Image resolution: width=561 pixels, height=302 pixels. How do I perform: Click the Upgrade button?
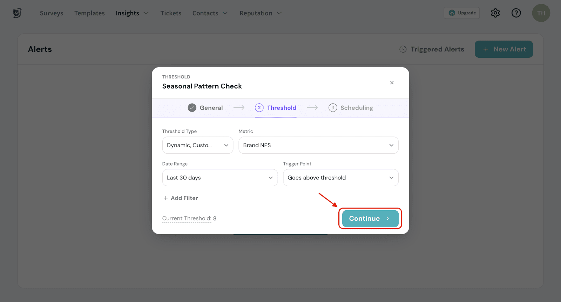click(461, 13)
